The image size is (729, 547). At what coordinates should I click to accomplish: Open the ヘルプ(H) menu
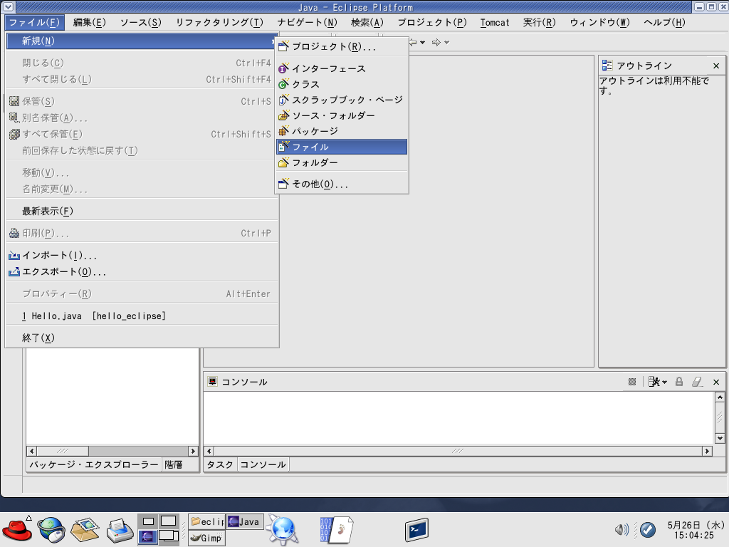pos(664,22)
